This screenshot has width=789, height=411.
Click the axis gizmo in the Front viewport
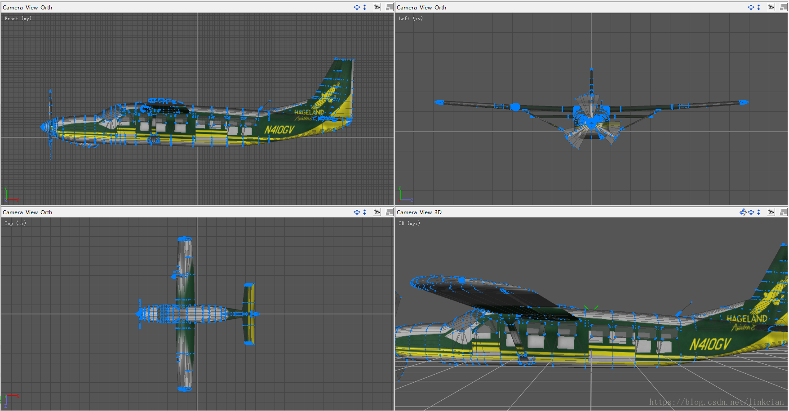pyautogui.click(x=11, y=194)
